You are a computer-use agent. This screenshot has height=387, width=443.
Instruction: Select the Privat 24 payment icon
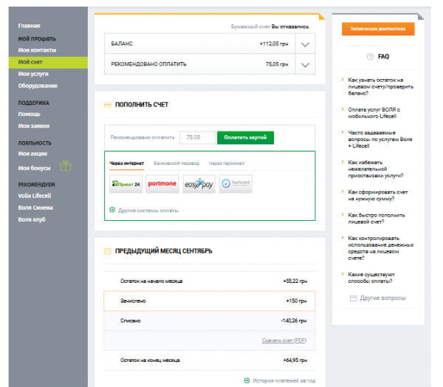point(126,184)
